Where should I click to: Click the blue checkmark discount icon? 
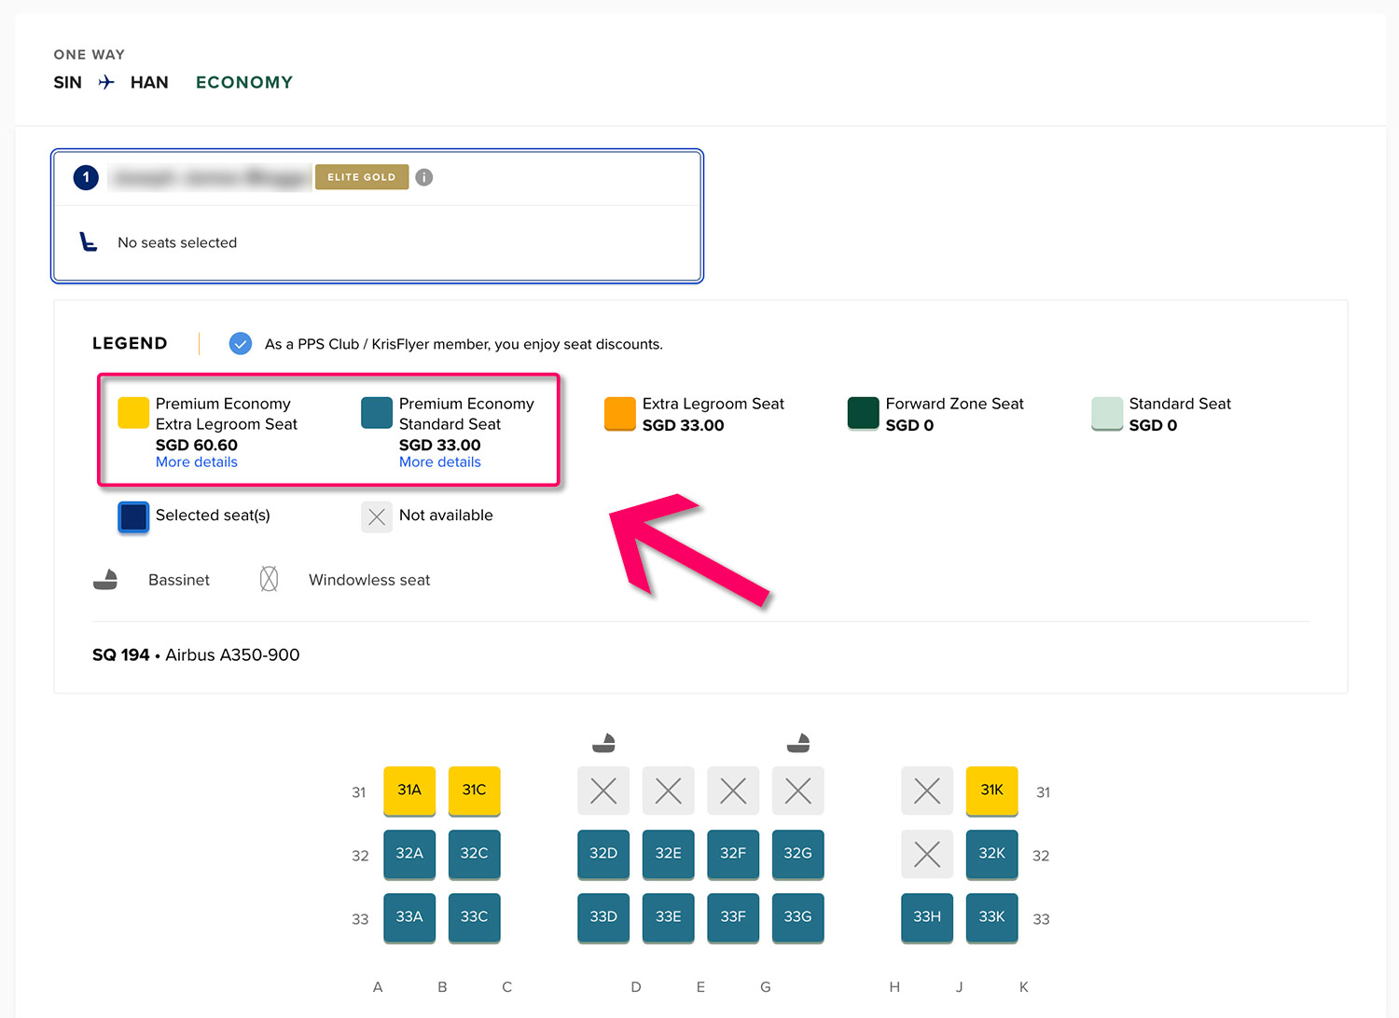241,344
